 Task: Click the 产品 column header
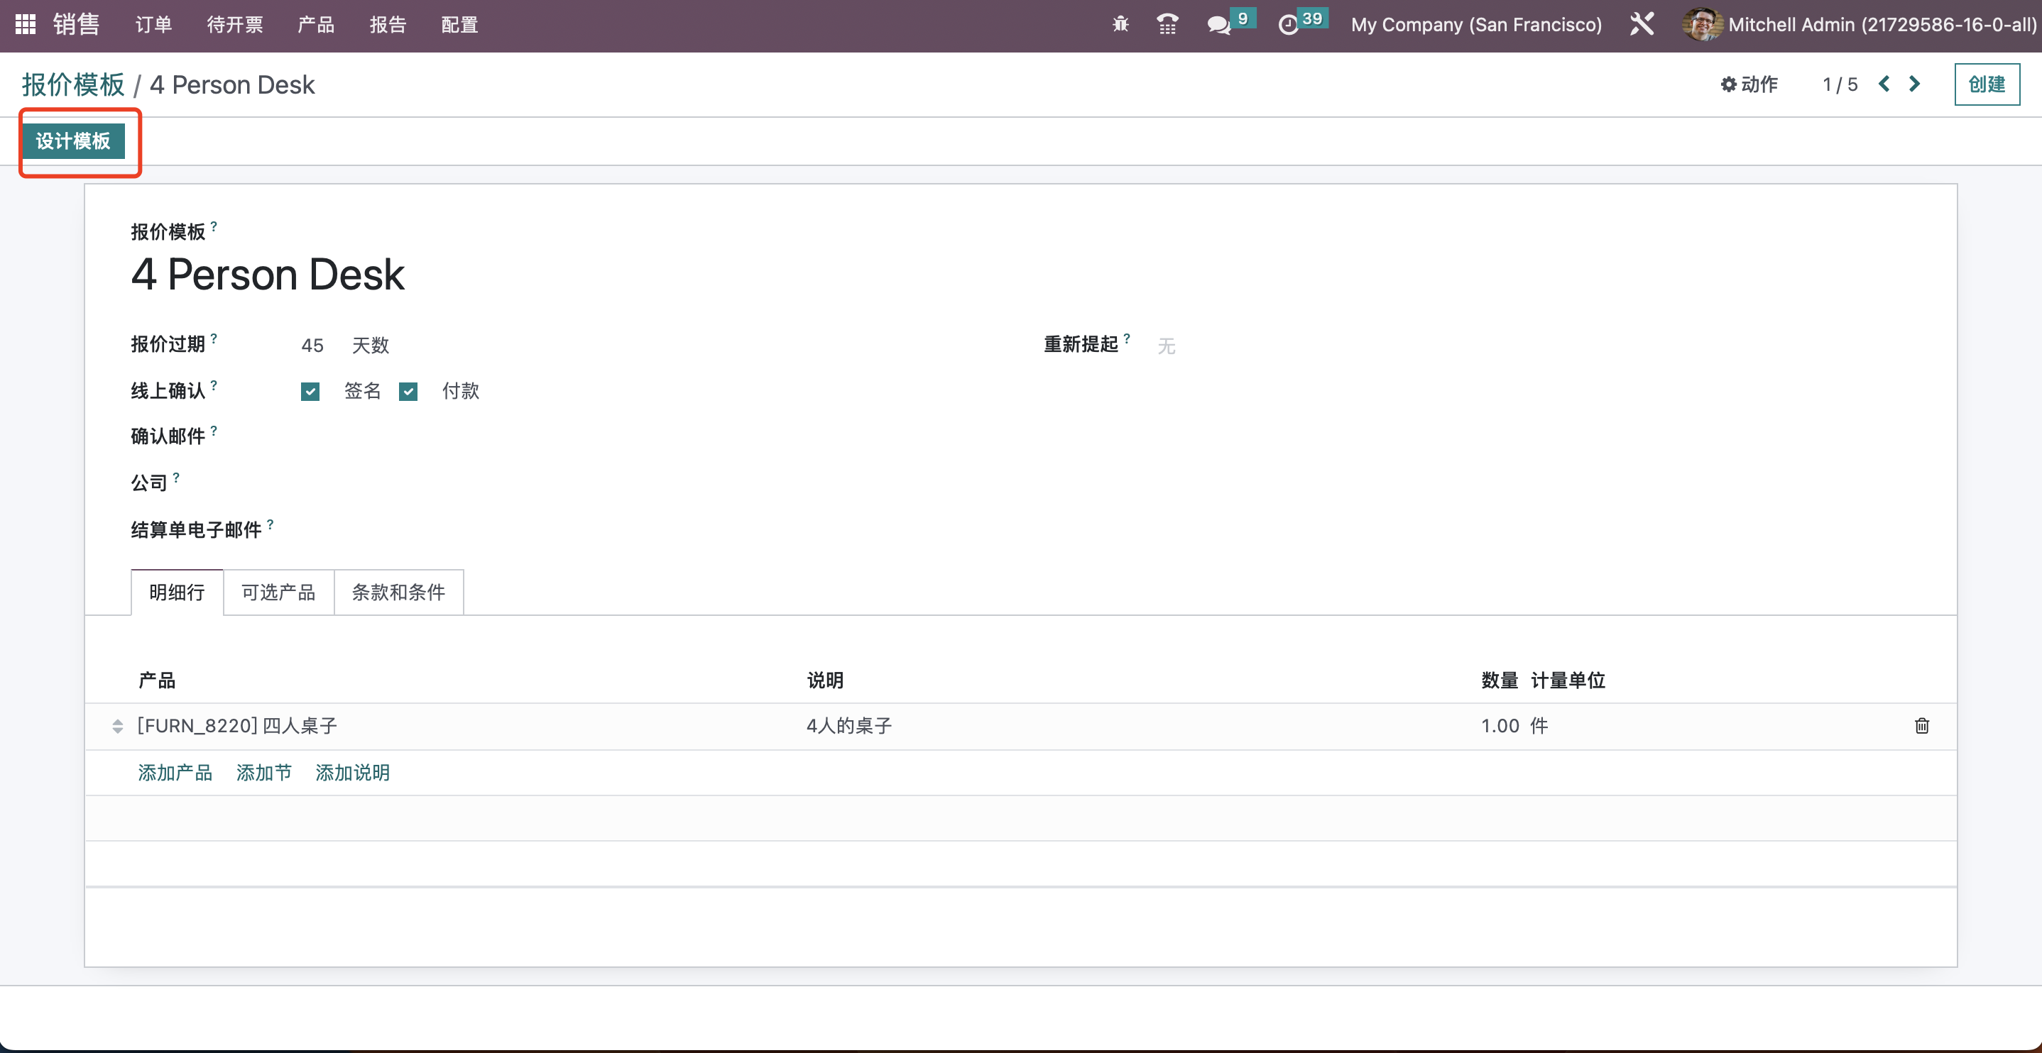point(157,680)
